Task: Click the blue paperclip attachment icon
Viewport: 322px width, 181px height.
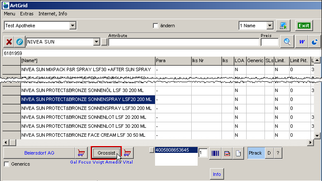Action: [x=20, y=42]
